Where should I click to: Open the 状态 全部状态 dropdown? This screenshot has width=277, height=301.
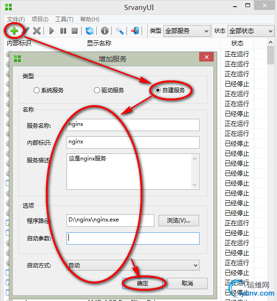pos(251,31)
